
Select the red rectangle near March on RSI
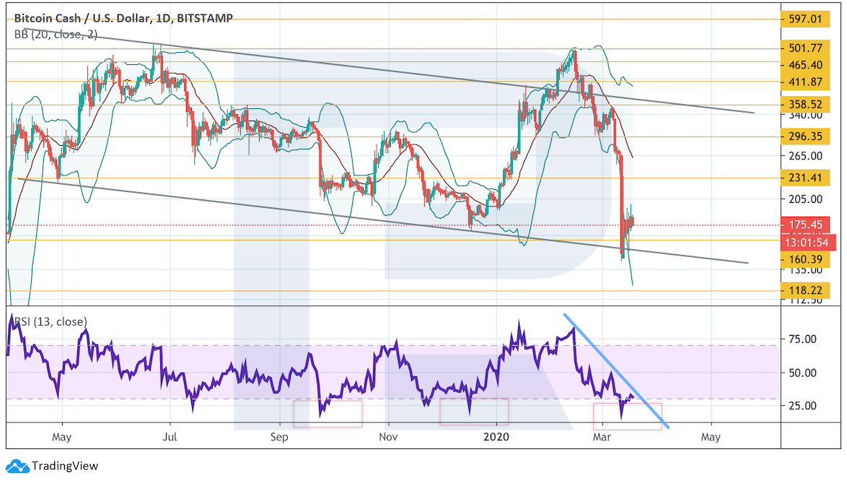tap(626, 417)
